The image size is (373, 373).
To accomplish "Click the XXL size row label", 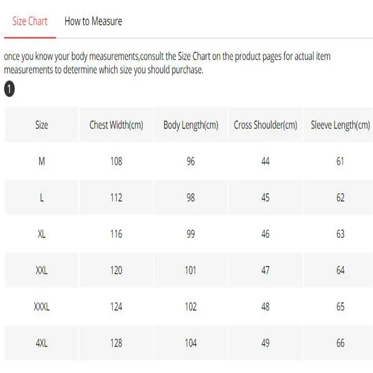I will (x=41, y=270).
